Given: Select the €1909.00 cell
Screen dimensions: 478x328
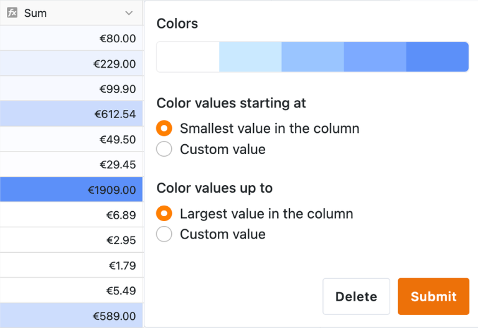Looking at the screenshot, I should pos(72,190).
